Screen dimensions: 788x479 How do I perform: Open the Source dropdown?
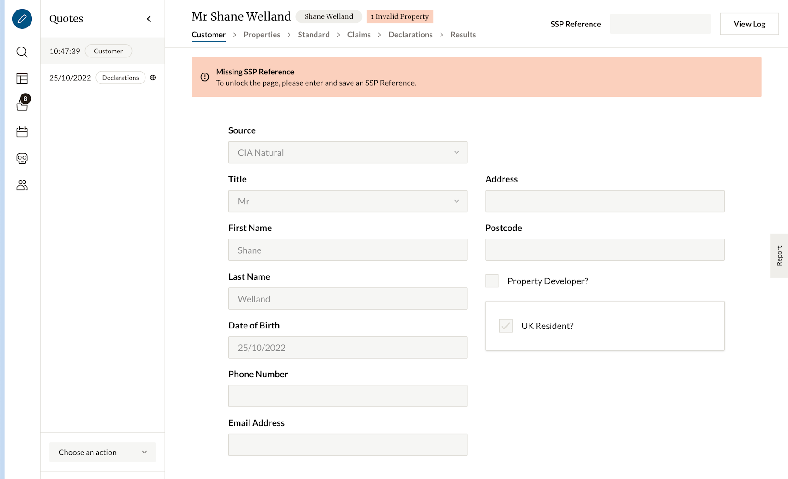347,152
